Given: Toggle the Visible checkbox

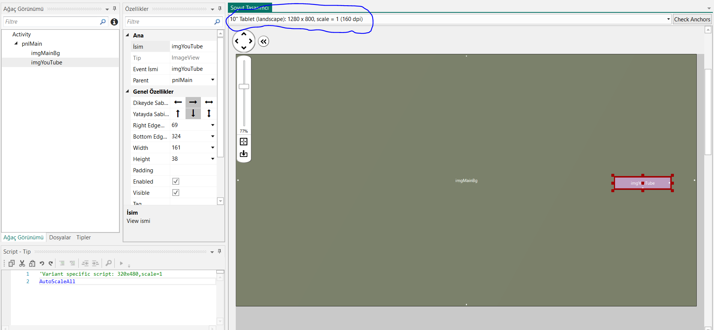Looking at the screenshot, I should click(x=175, y=193).
